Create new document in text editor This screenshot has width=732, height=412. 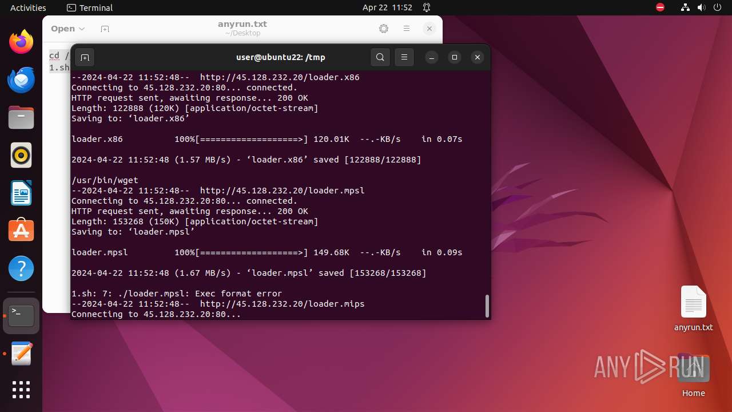105,29
